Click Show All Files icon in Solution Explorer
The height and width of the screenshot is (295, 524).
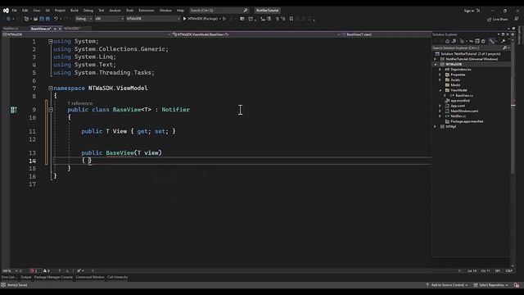(483, 41)
